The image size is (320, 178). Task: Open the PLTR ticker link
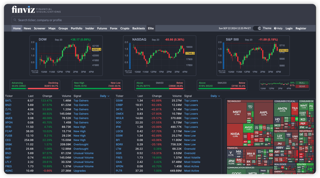119,171
